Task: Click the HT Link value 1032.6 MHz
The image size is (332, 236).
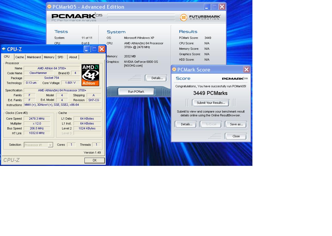Action: point(37,133)
